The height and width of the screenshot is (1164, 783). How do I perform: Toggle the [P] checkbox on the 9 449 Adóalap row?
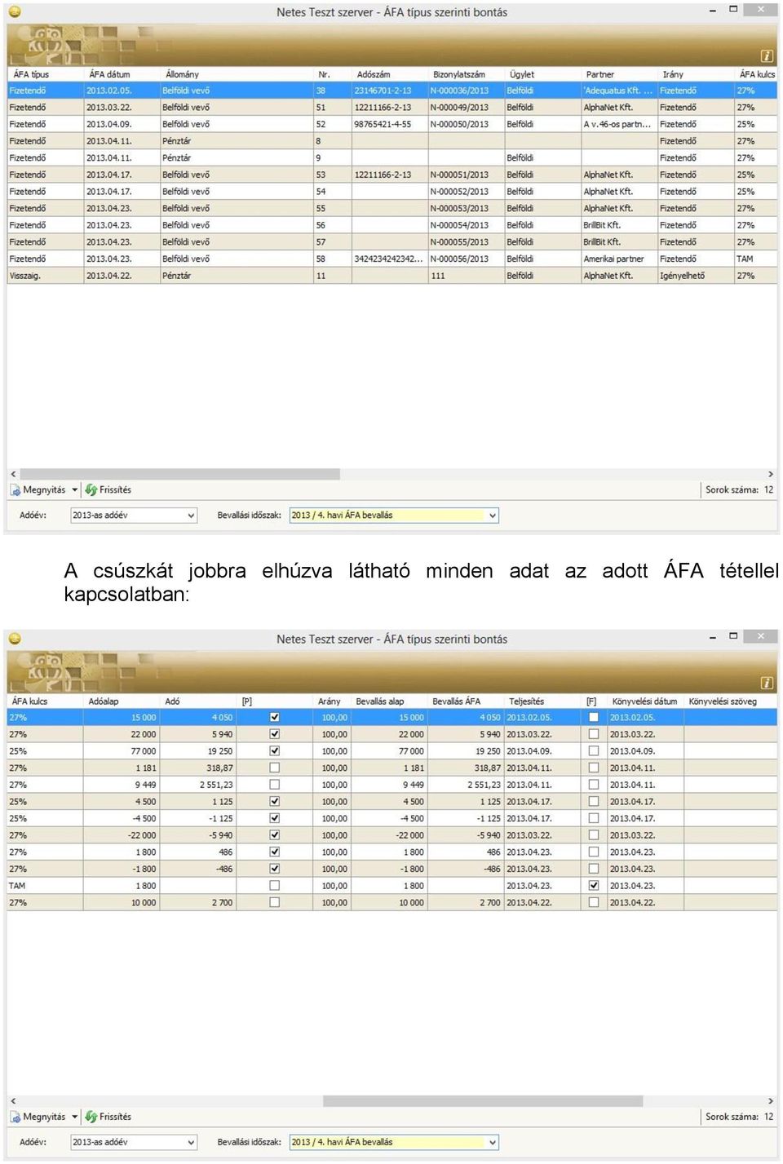point(274,785)
